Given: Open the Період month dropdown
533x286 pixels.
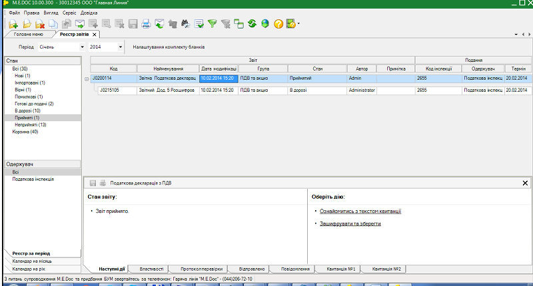Looking at the screenshot, I should coord(82,47).
